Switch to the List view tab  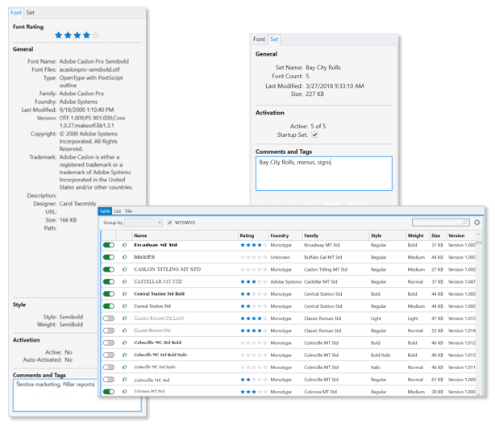pyautogui.click(x=118, y=211)
